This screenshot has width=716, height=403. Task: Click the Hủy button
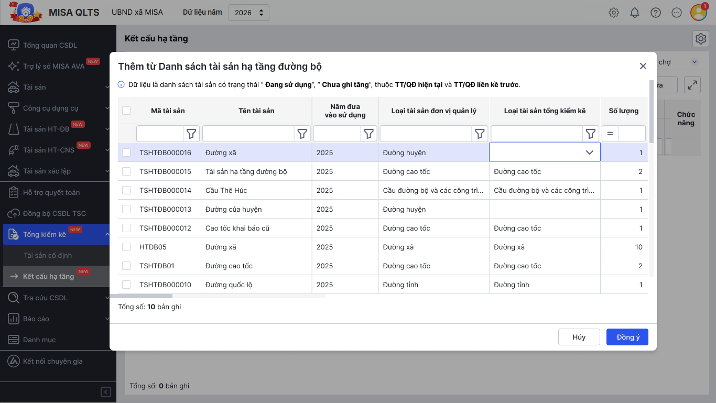click(x=579, y=337)
